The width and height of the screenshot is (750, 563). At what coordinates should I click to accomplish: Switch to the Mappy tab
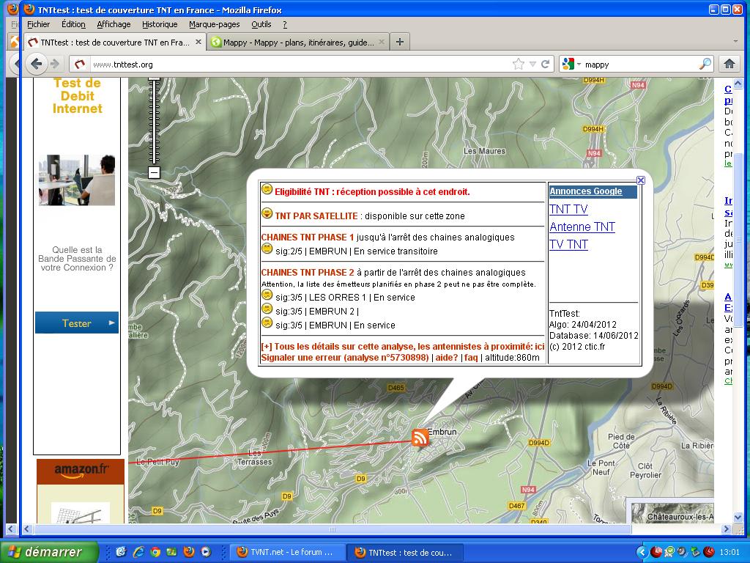click(297, 42)
